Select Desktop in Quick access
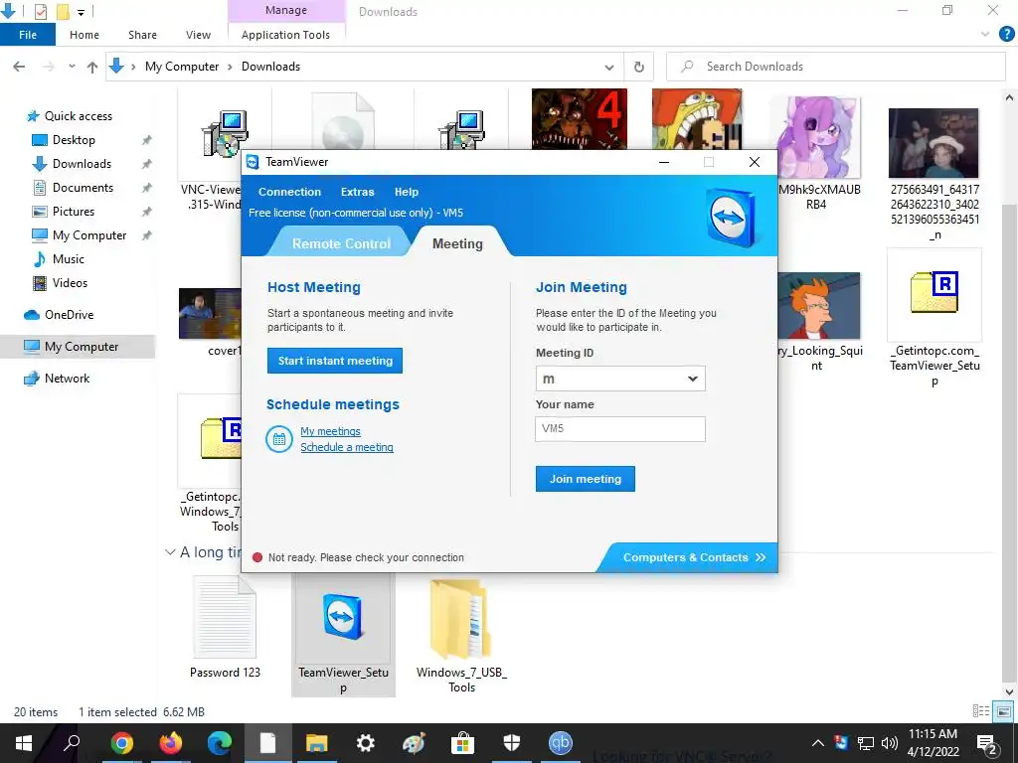This screenshot has height=763, width=1018. [74, 139]
